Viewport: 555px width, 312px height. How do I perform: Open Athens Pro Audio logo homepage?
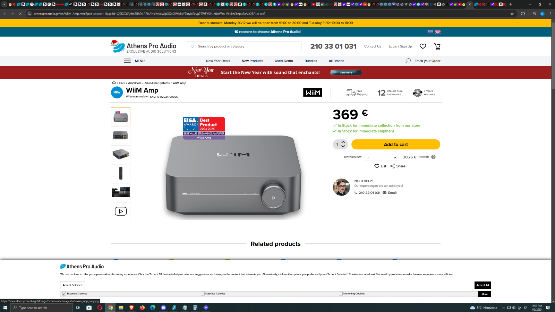[144, 46]
